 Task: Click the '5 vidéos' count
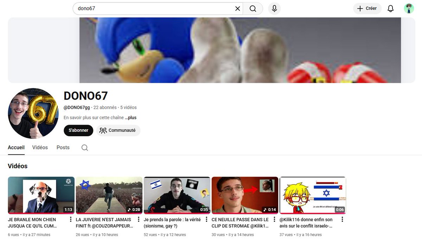128,107
